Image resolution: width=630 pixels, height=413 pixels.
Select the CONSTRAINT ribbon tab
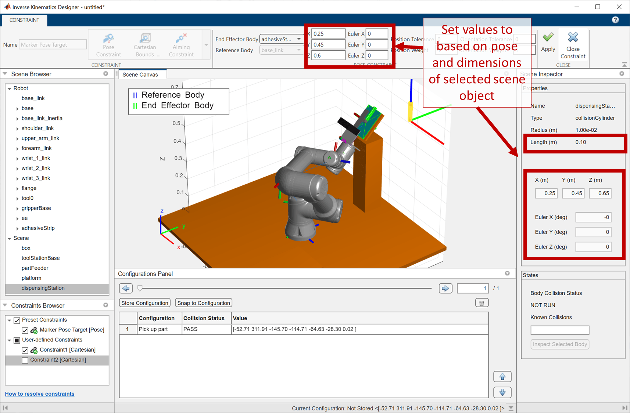24,20
